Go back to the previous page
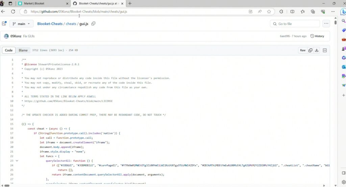 (x=3, y=11)
